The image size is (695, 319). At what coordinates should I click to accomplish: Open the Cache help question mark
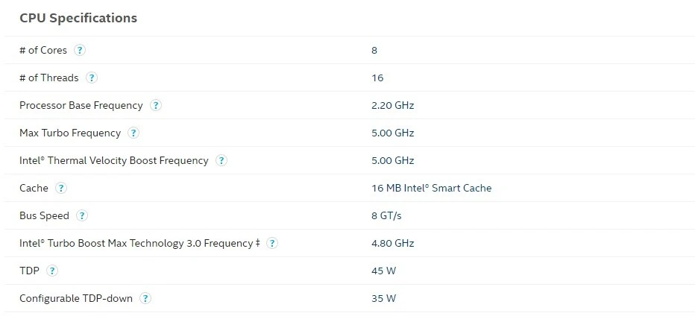point(61,188)
